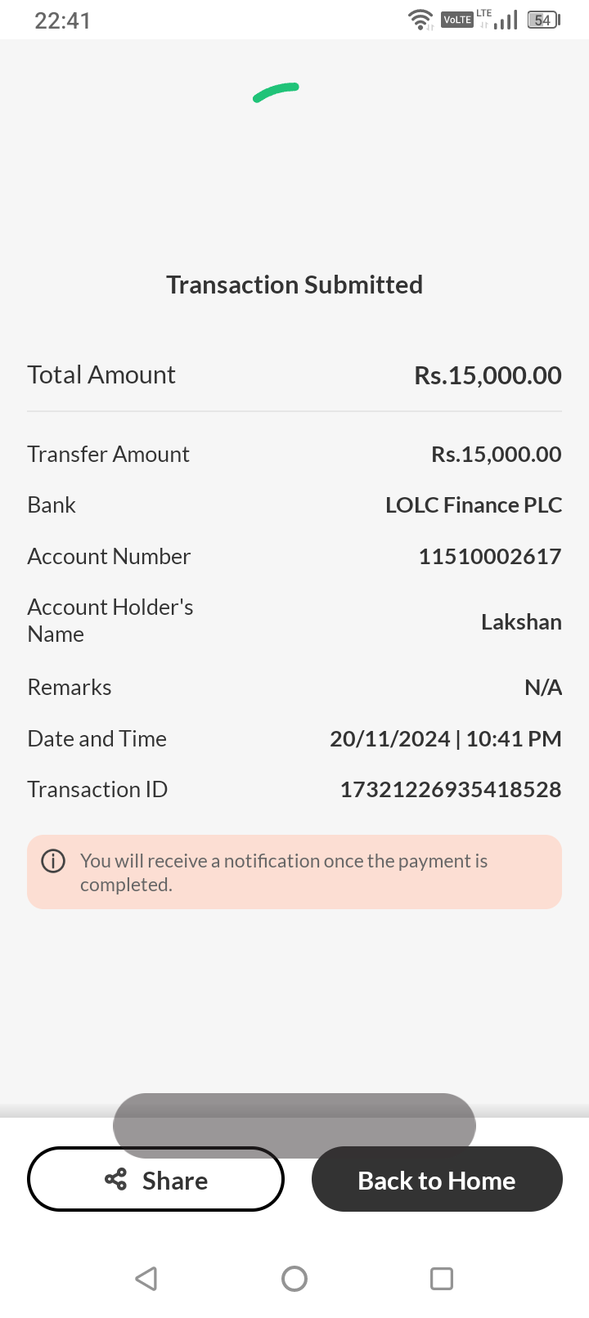Screen dimensions: 589x1318
Task: Tap the Transaction ID number 17321226935418528
Action: pos(451,789)
